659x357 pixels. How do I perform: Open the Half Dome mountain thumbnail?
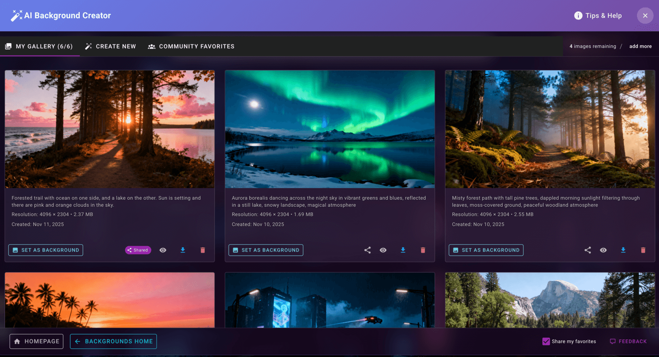550,300
